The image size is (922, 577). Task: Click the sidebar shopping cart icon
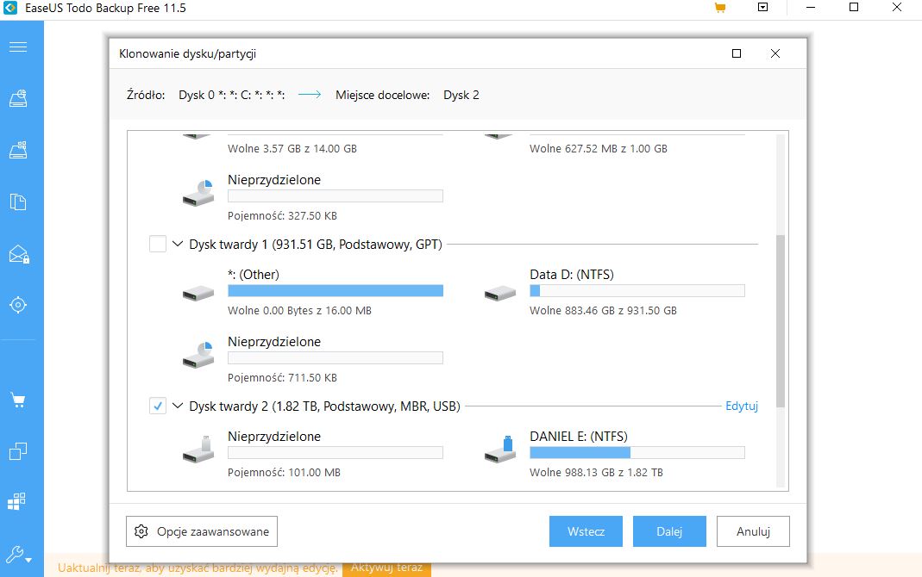pyautogui.click(x=18, y=401)
